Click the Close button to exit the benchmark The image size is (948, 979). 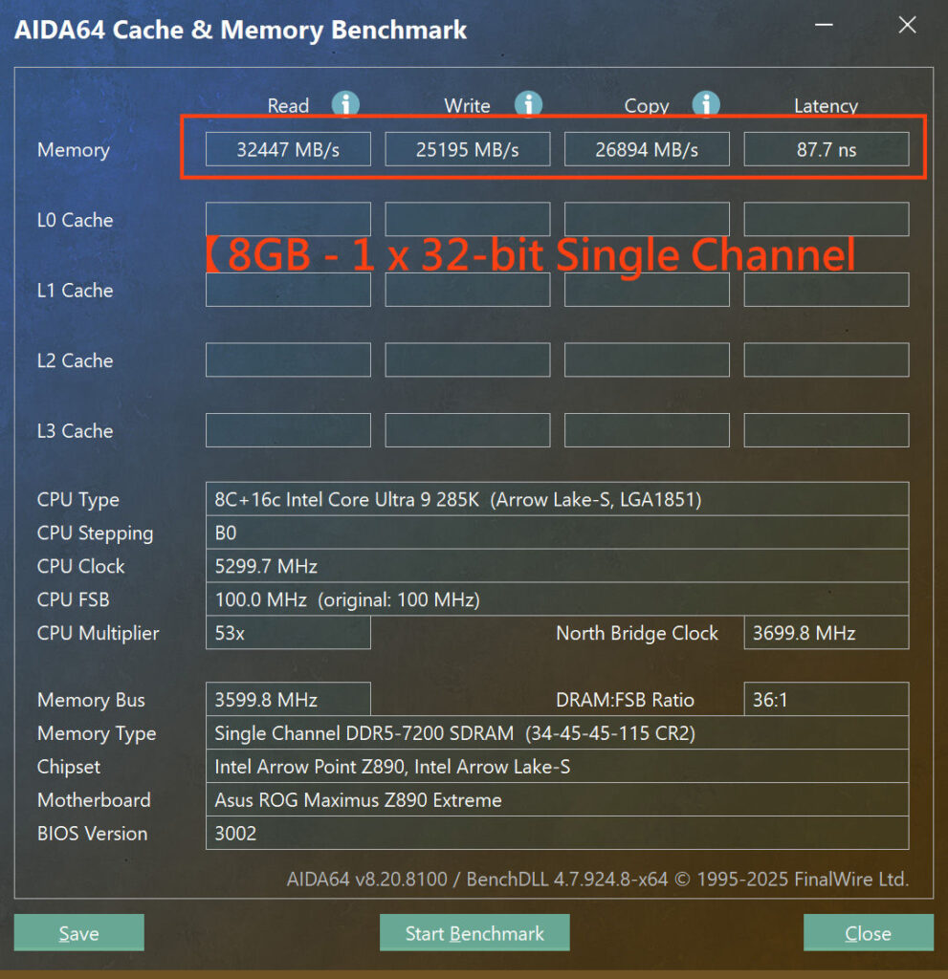(868, 933)
